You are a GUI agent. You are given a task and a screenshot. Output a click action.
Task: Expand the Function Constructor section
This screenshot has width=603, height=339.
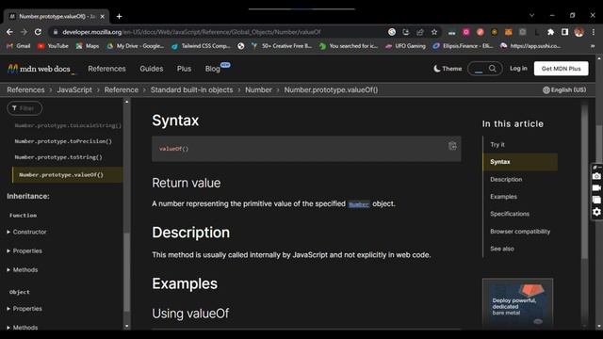[26, 232]
